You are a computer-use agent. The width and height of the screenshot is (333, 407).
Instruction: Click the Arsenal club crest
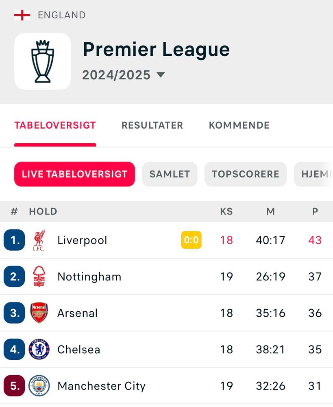tap(39, 313)
